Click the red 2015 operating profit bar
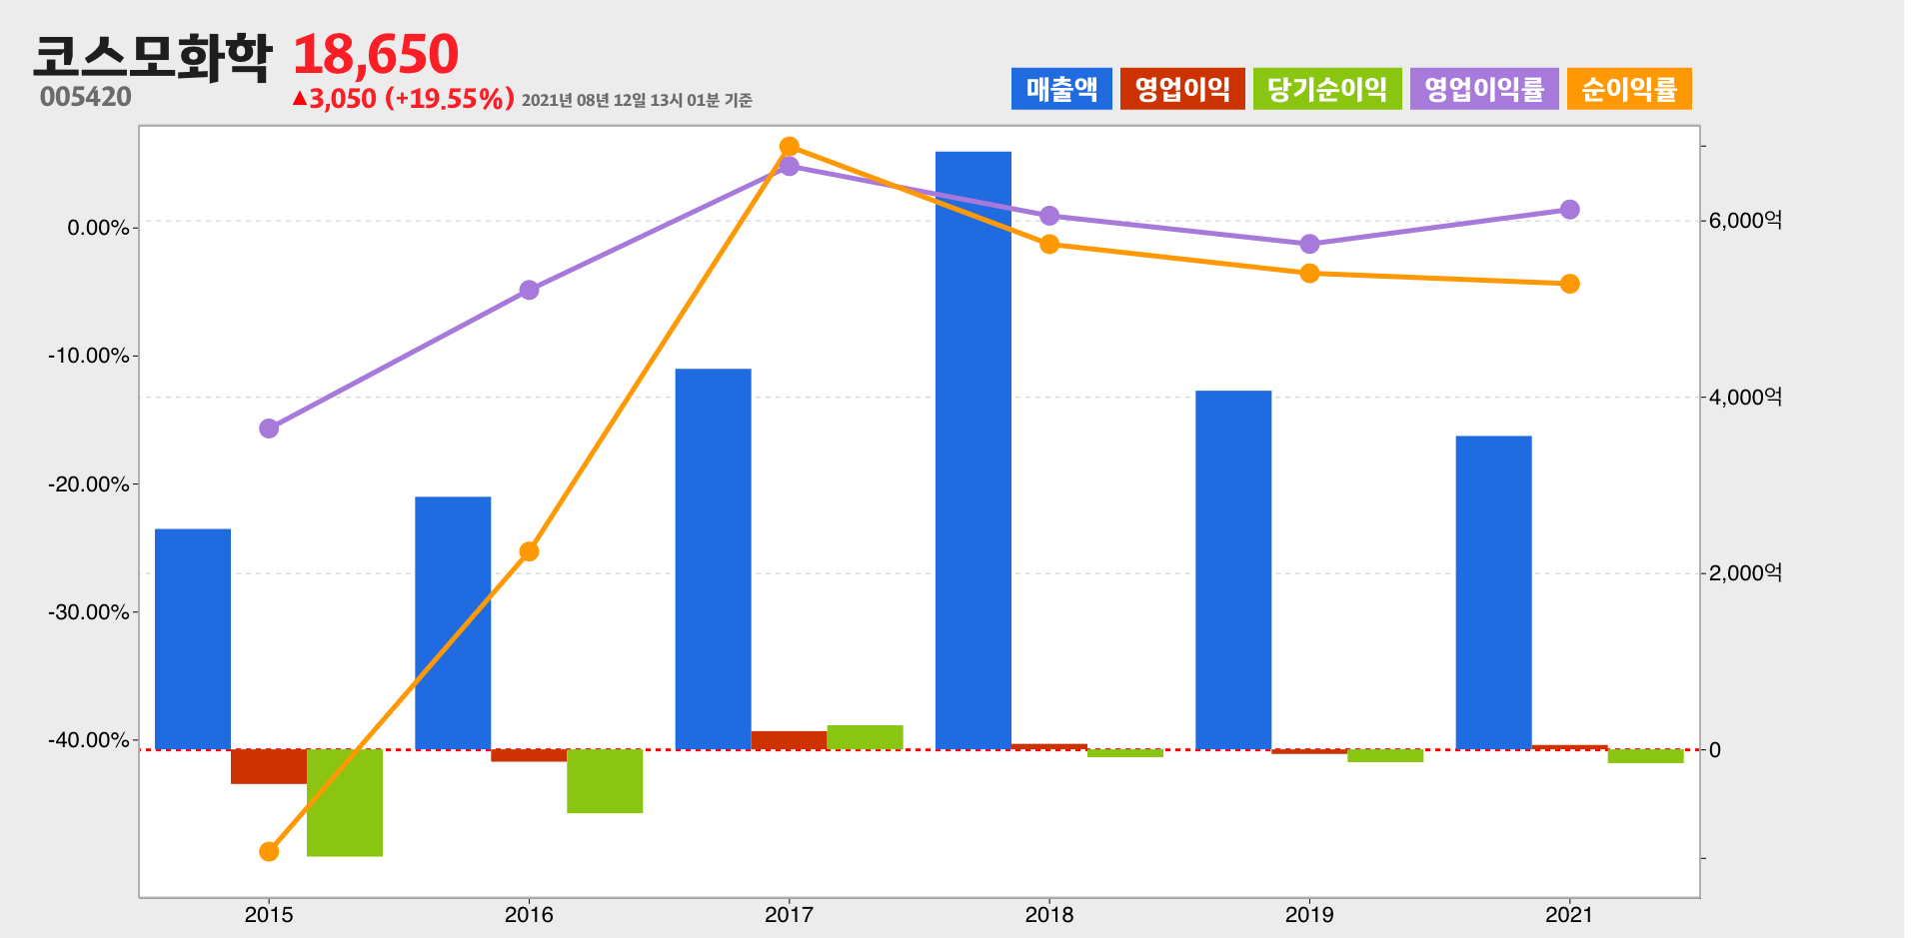Viewport: 1919px width, 938px height. point(269,766)
